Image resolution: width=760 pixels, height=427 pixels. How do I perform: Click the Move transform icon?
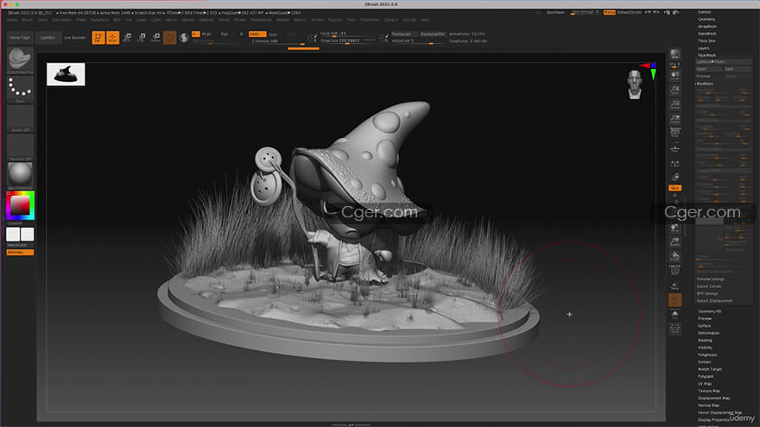[x=128, y=38]
